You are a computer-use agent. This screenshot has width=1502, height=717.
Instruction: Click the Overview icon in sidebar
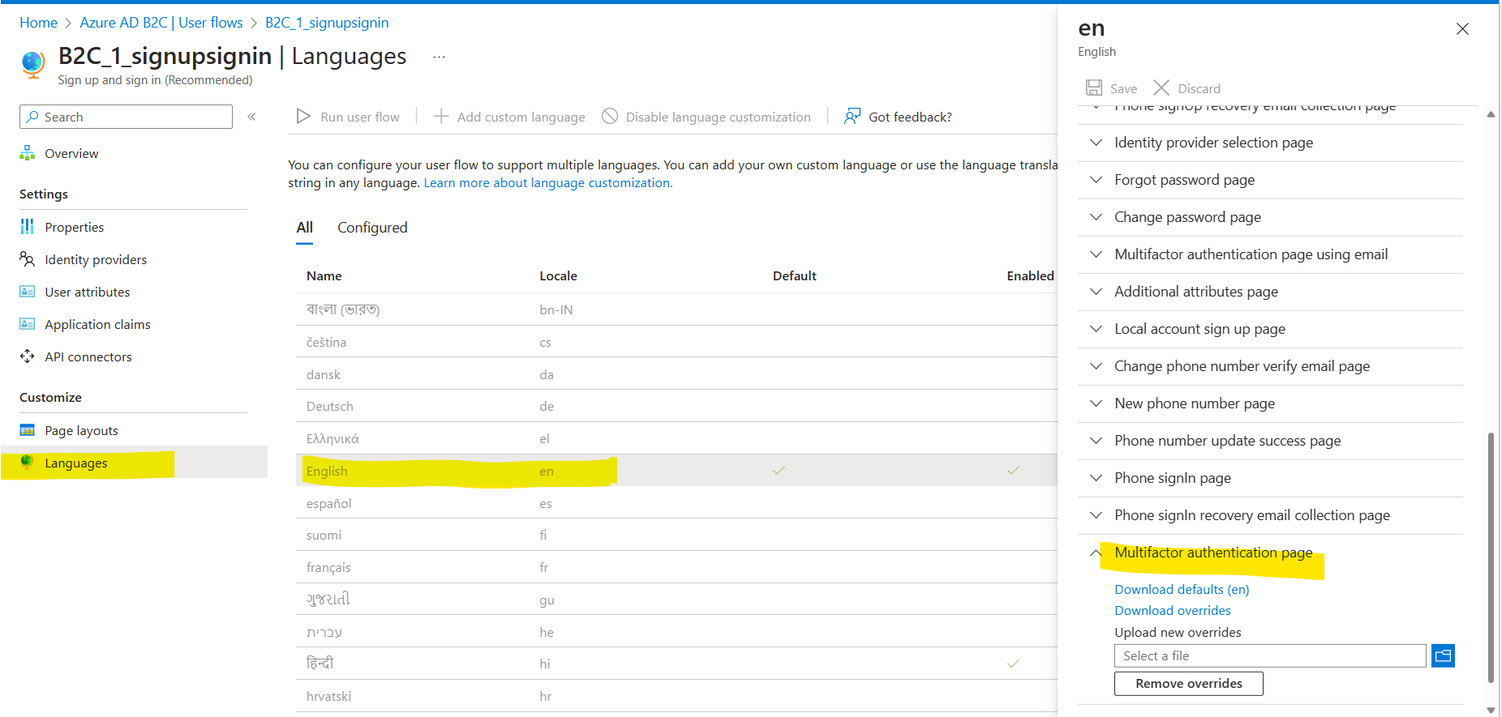click(28, 153)
